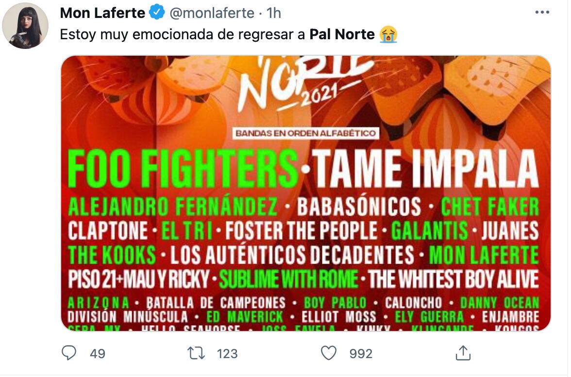Click the tweet body text area
This screenshot has height=377, width=571.
[194, 34]
